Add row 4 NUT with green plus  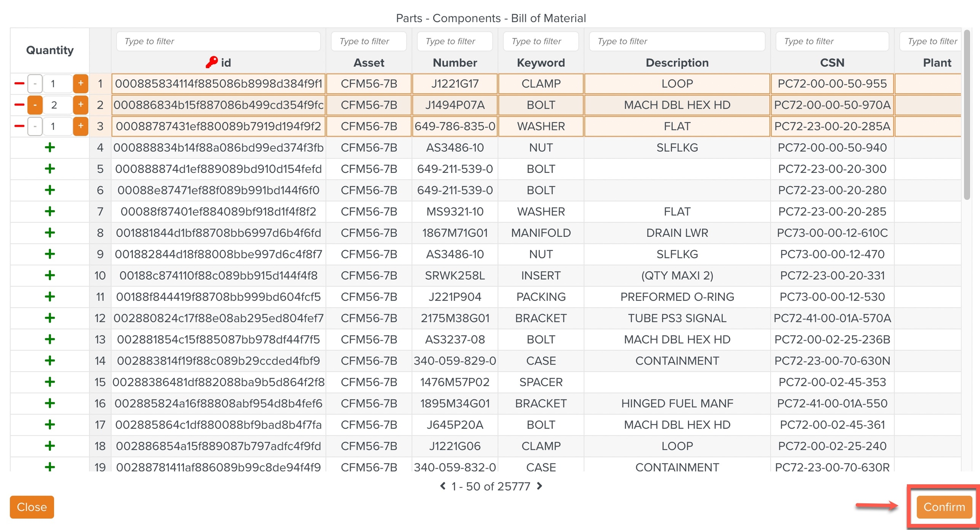(50, 148)
